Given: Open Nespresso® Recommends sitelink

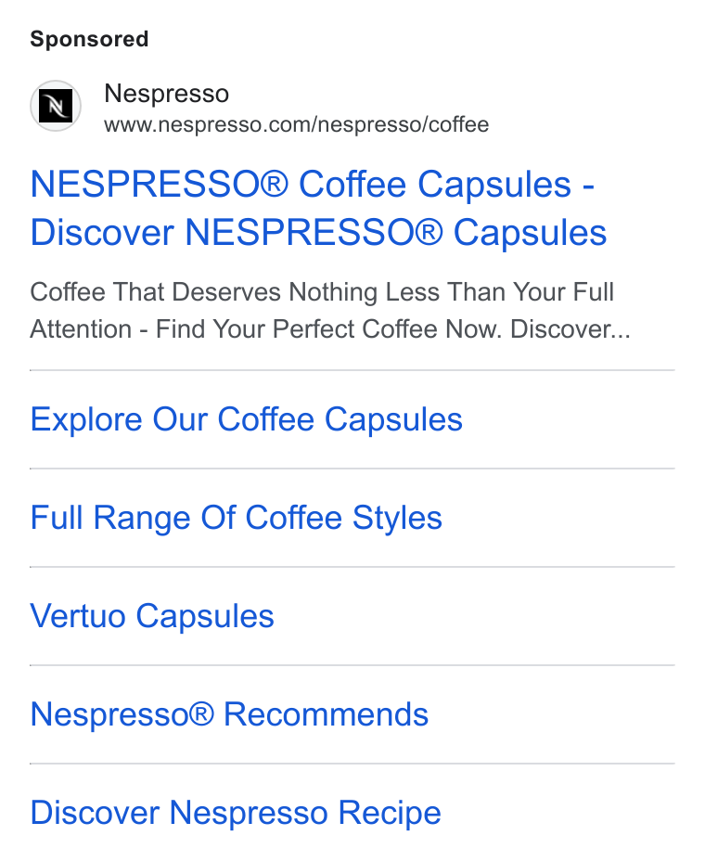Looking at the screenshot, I should 229,714.
